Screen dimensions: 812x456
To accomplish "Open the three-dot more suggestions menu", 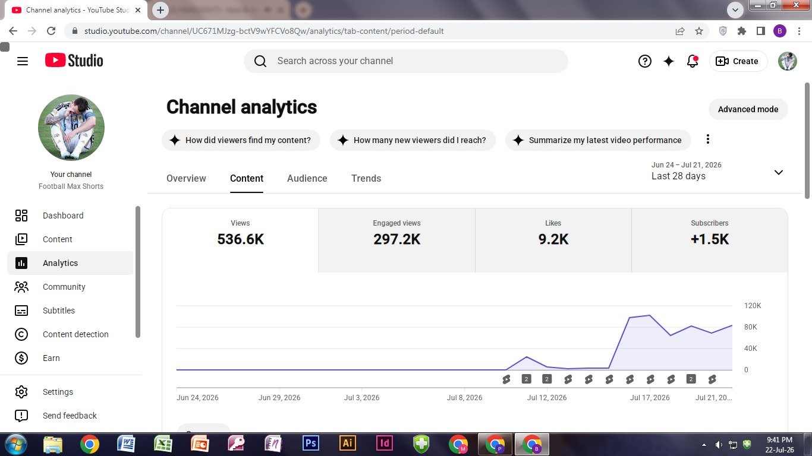I will [x=707, y=140].
